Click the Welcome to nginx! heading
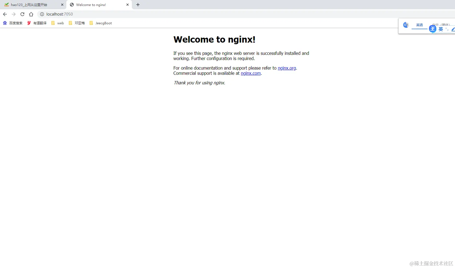455x268 pixels. 214,40
